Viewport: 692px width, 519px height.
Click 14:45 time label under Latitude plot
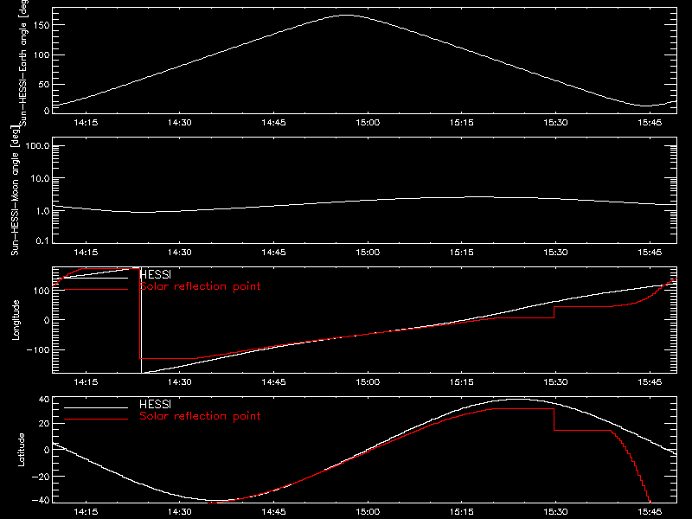pos(273,512)
